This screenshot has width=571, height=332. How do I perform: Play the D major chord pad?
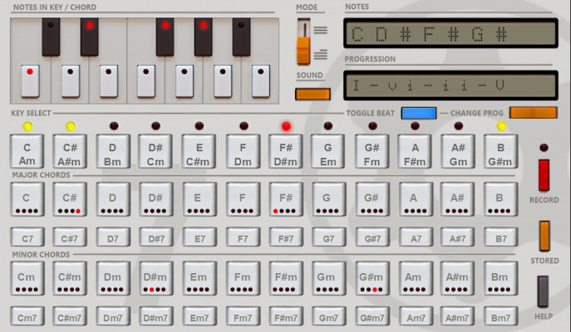coord(113,199)
